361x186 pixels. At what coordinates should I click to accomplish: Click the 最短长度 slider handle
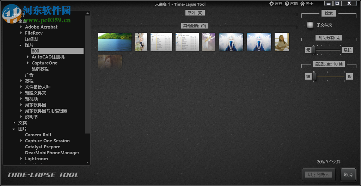[314, 76]
